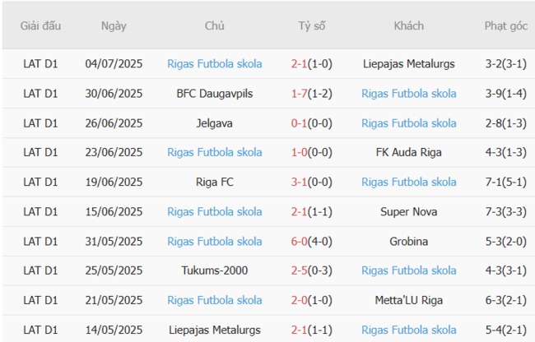Open the Jelgava team link
Viewport: 535px width, 342px height.
(214, 122)
